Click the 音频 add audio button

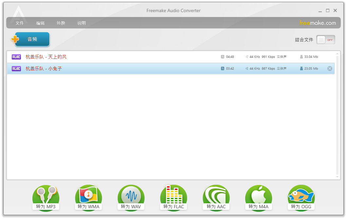click(x=32, y=39)
